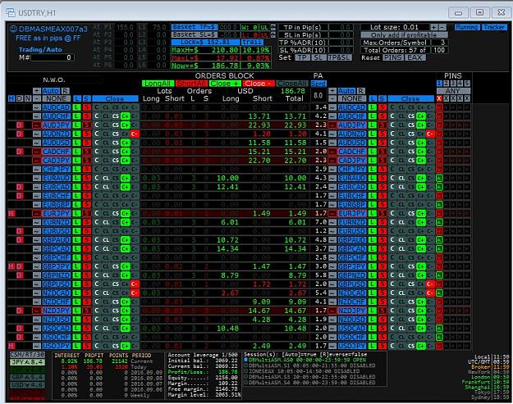513x404 pixels.
Task: Click the CS button in AUDUSD row
Action: 116,143
